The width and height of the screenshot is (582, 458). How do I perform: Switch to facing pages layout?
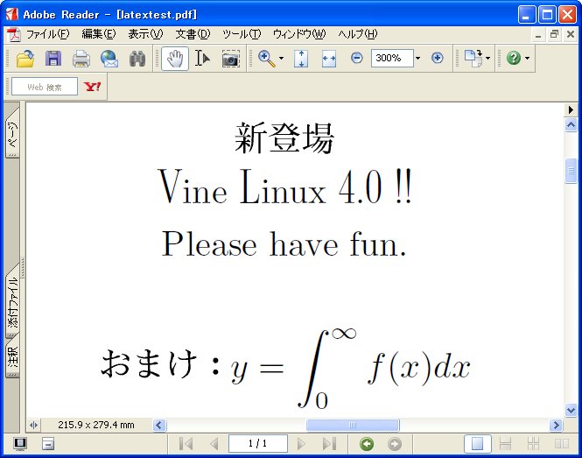point(561,443)
